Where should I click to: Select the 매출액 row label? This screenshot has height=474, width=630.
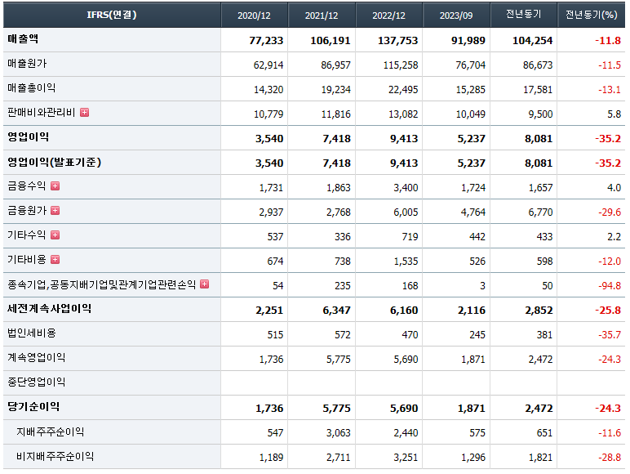[23, 39]
